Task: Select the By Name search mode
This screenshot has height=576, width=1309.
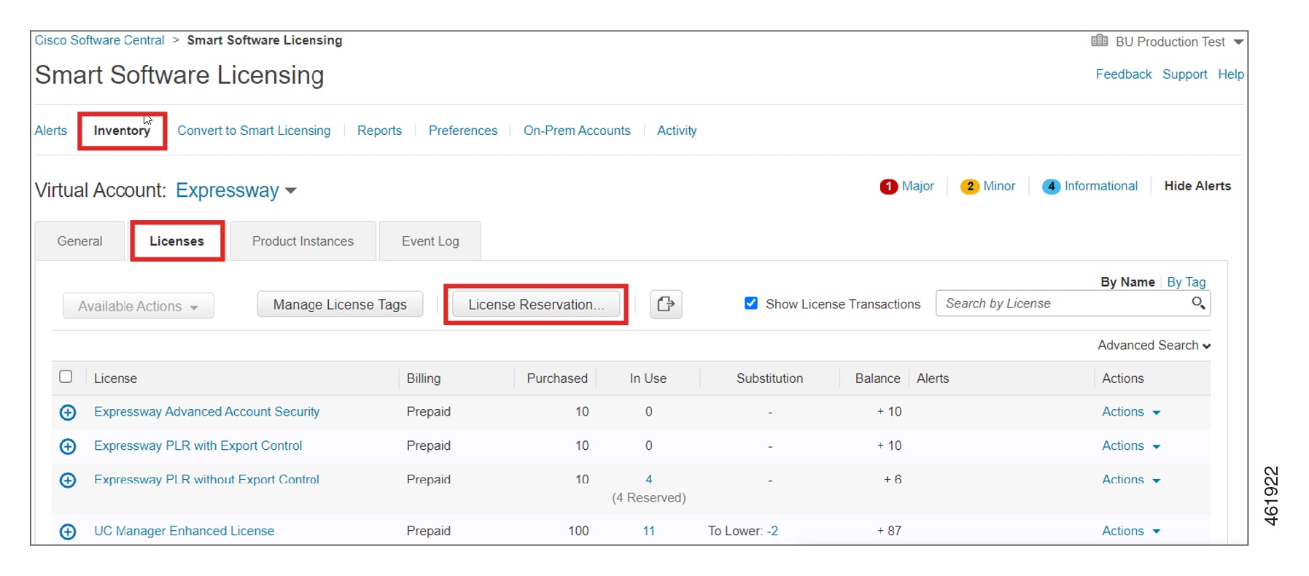Action: tap(1127, 282)
